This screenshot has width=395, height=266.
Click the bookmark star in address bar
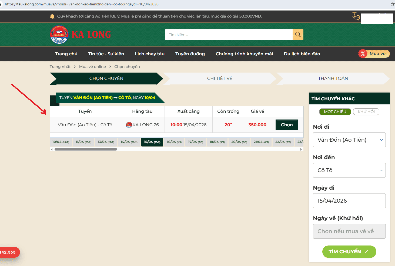pyautogui.click(x=393, y=4)
